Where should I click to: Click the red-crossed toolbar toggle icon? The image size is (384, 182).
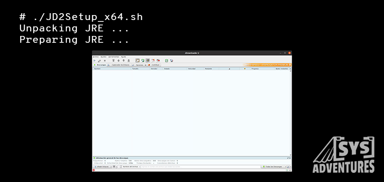click(x=153, y=61)
